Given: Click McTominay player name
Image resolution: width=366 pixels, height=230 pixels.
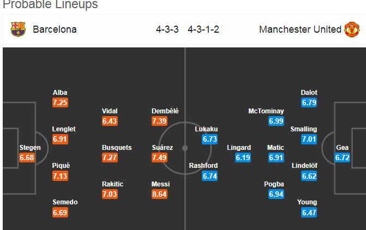Looking at the screenshot, I should [266, 111].
